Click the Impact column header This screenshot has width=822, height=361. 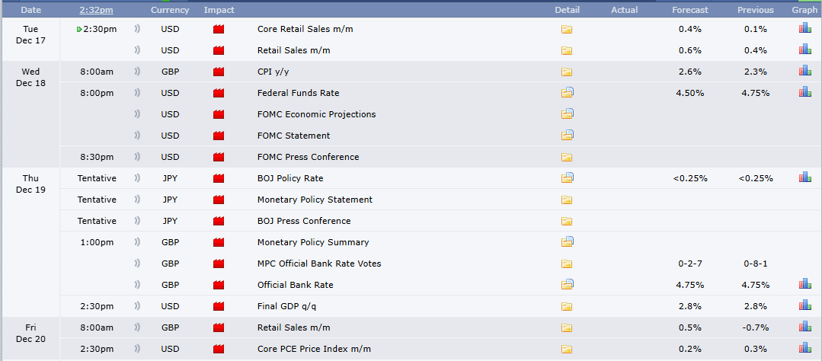pos(219,10)
